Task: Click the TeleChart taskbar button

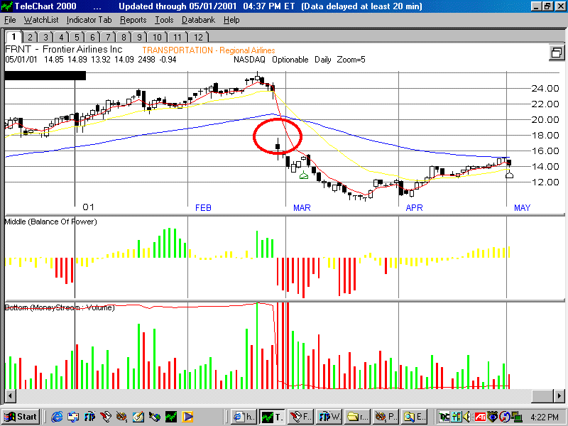Action: [272, 417]
